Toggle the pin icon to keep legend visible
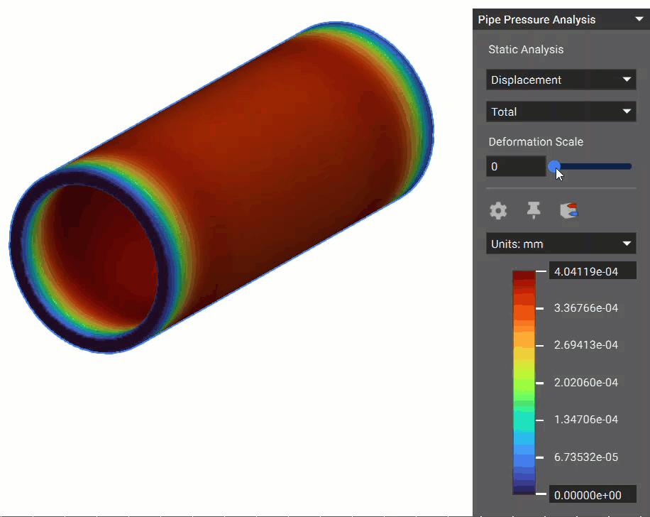 [x=533, y=210]
